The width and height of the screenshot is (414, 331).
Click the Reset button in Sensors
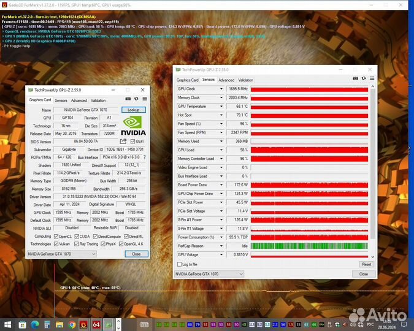pyautogui.click(x=367, y=264)
